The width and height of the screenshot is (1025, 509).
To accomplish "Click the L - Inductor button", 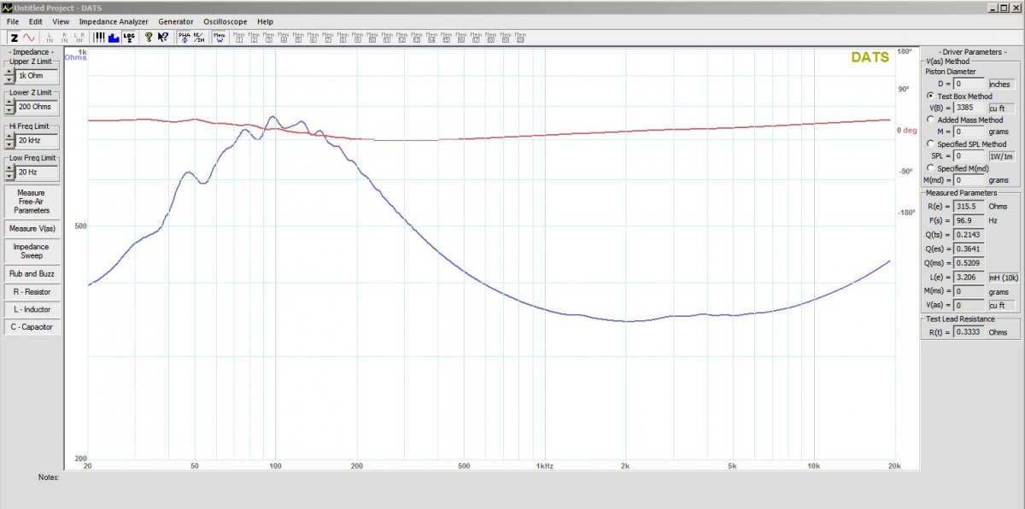I will 32,309.
